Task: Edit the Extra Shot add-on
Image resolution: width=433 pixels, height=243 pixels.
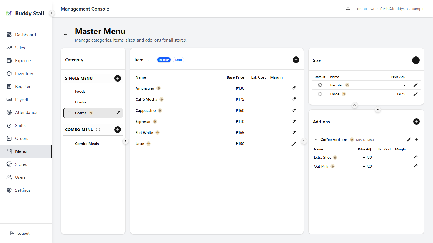Action: point(415,157)
